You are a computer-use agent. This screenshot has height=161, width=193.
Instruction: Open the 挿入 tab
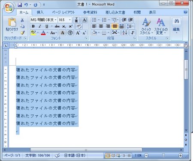(40, 12)
